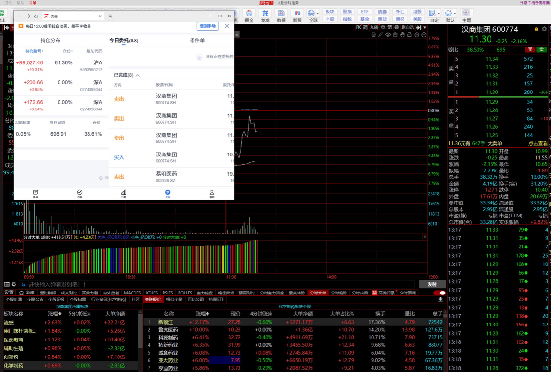Open the 自定 dropdown arrow
Viewport: 551px width, 372px height.
[x=439, y=14]
